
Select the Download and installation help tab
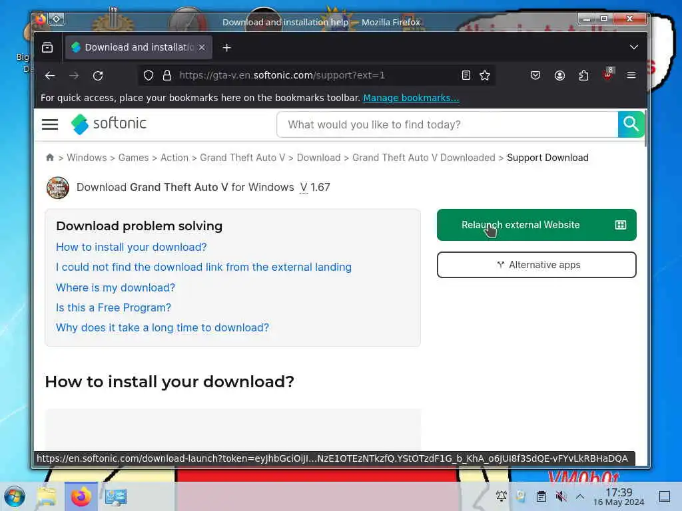point(139,47)
